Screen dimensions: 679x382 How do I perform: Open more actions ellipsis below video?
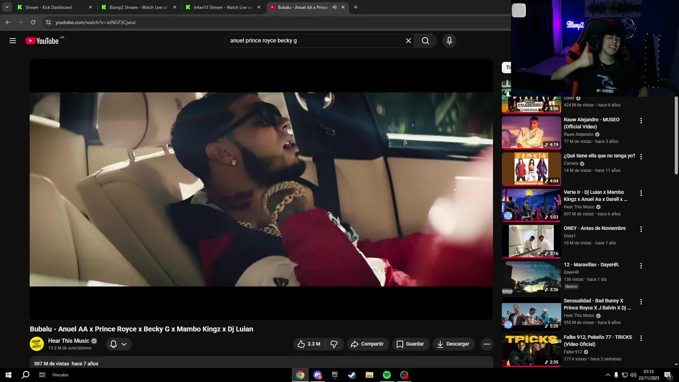487,344
